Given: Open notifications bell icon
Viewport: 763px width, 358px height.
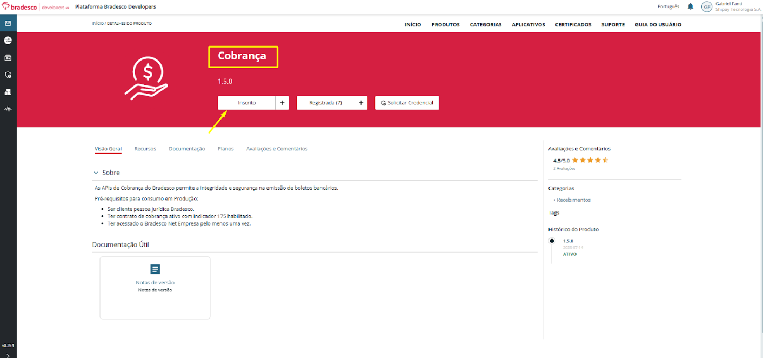Looking at the screenshot, I should point(691,6).
